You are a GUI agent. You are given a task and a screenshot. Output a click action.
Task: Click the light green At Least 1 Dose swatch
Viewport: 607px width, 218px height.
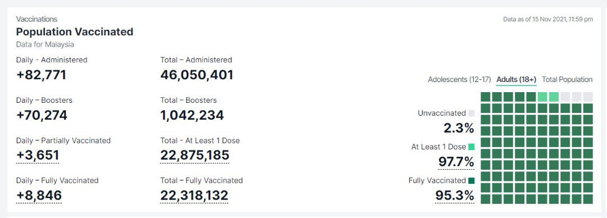471,147
